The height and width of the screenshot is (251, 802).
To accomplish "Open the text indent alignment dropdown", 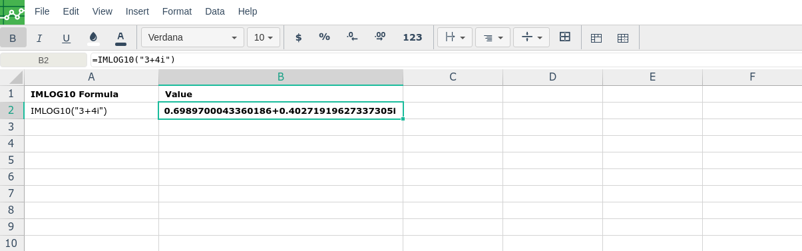I will tap(493, 37).
